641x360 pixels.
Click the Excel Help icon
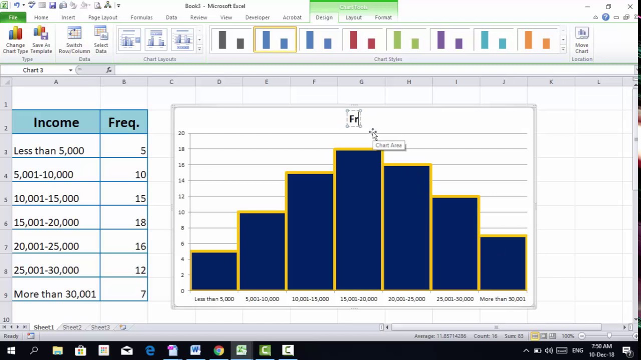tap(605, 17)
